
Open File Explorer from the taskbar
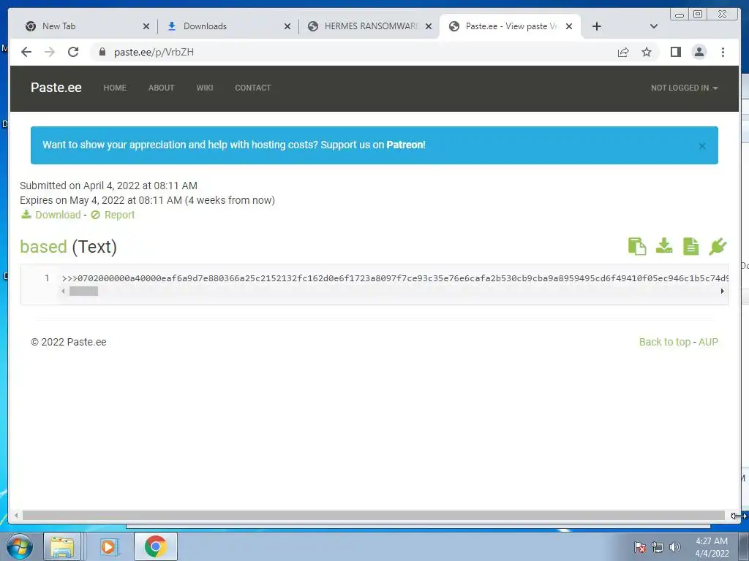[x=62, y=546]
